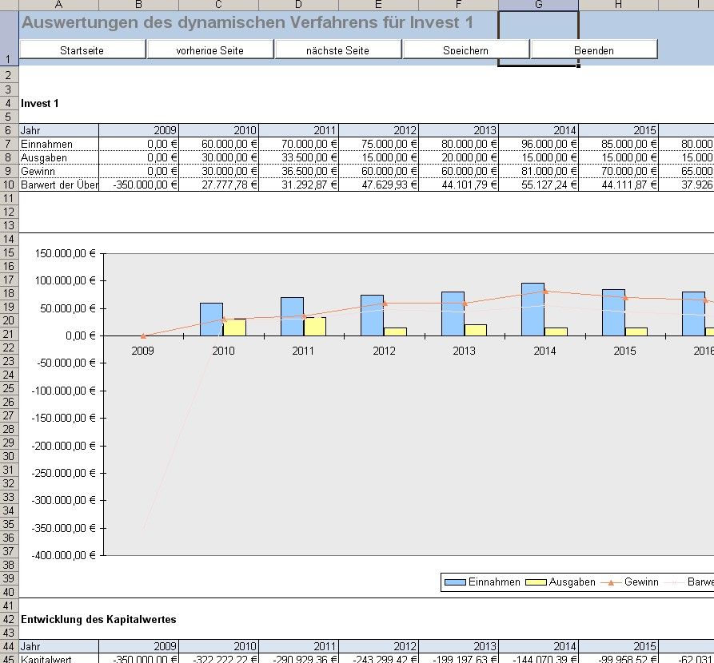
Task: Click the Speichern button
Action: coord(466,50)
